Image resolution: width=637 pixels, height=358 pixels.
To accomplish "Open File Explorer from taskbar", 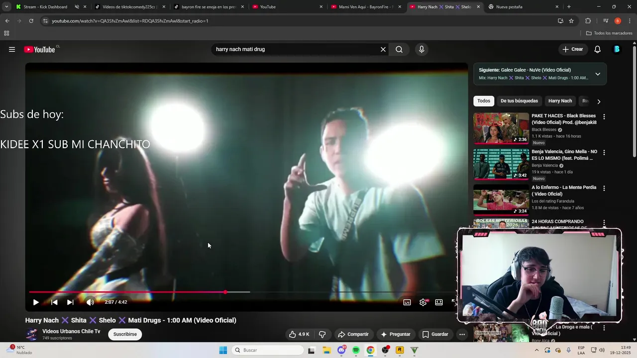I will pos(326,350).
